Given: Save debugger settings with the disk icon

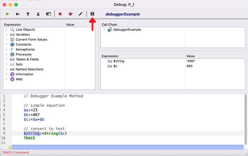Looking at the screenshot, I should pos(92,14).
